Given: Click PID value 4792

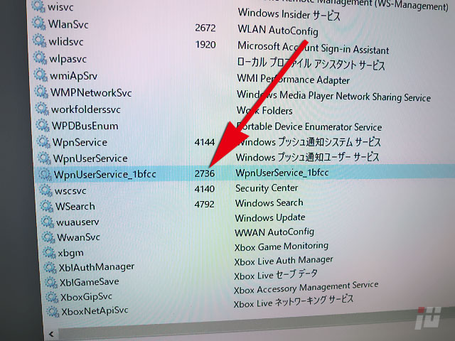Looking at the screenshot, I should pos(204,204).
